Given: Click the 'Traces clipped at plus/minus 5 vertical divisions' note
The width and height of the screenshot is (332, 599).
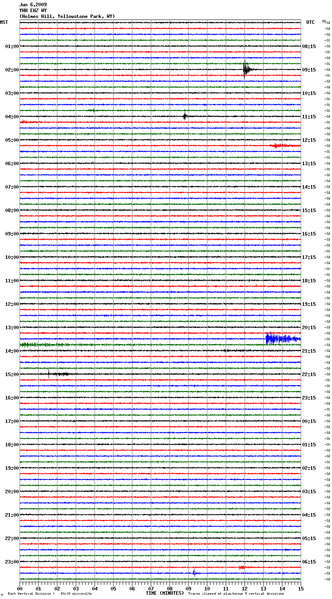Looking at the screenshot, I should coord(236,594).
